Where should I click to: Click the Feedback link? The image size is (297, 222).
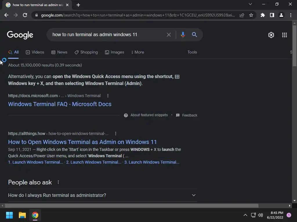click(x=186, y=115)
